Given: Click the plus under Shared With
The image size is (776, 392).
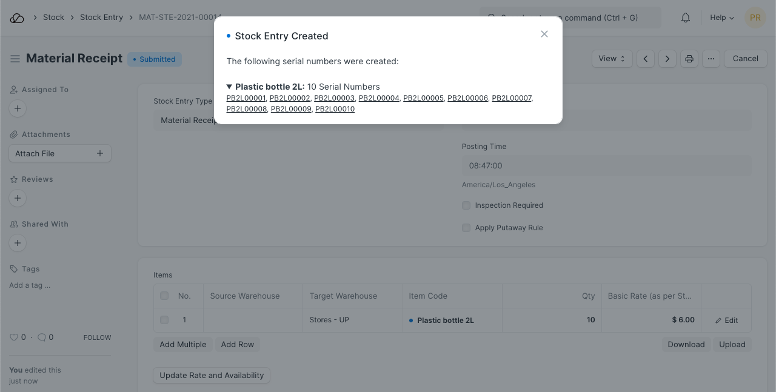Looking at the screenshot, I should [18, 243].
